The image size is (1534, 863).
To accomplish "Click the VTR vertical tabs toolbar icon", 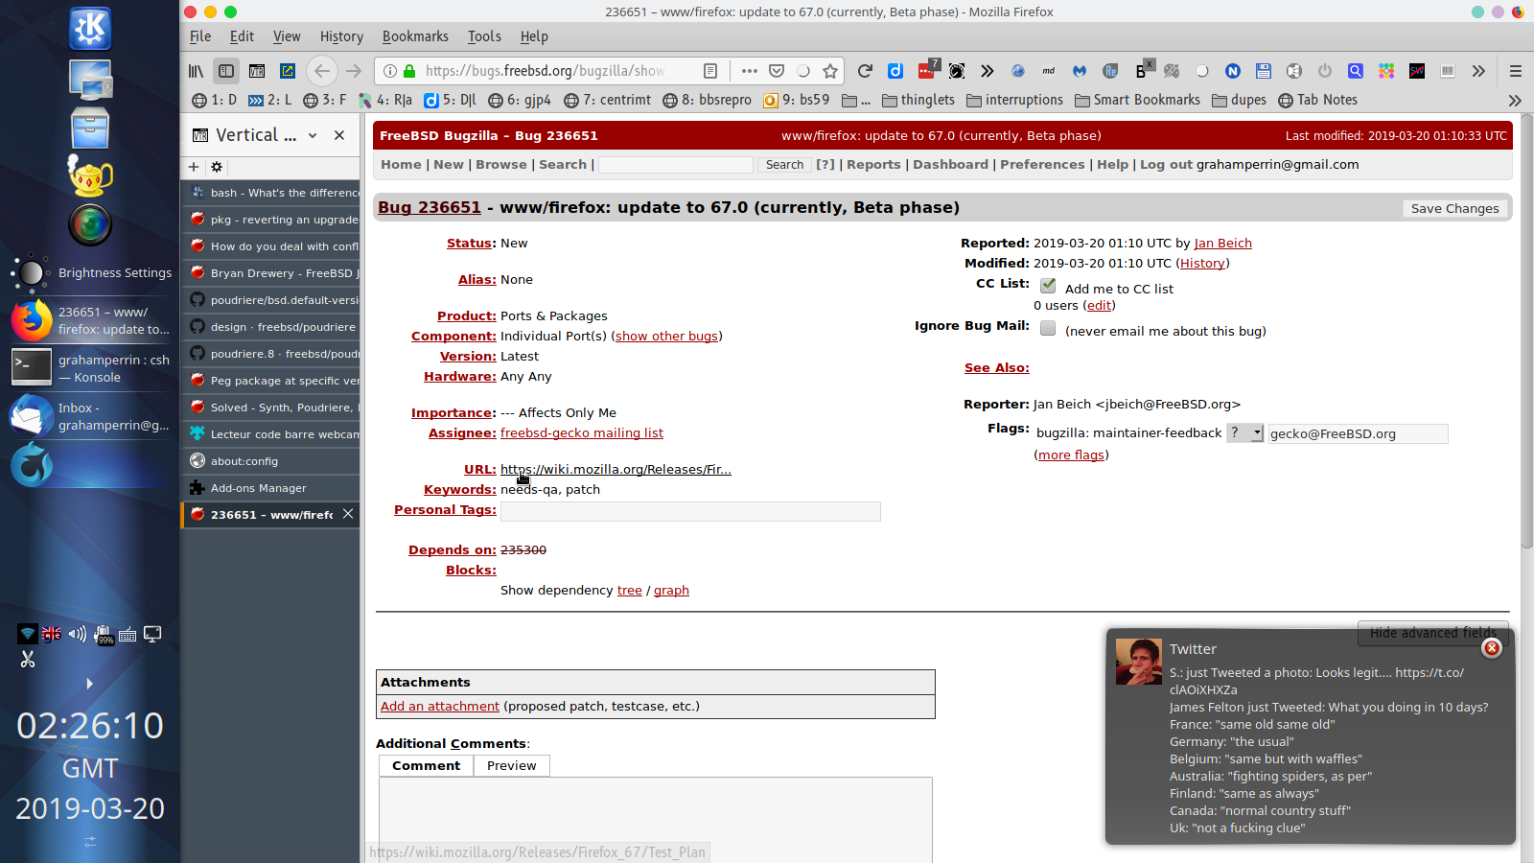I will tap(257, 71).
